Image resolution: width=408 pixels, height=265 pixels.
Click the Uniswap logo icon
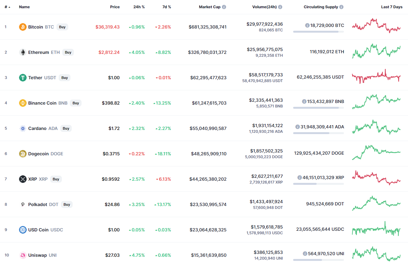tap(23, 255)
